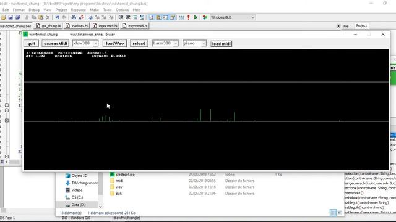
Task: Click the Go (compile and run) icon
Action: [x=205, y=17]
